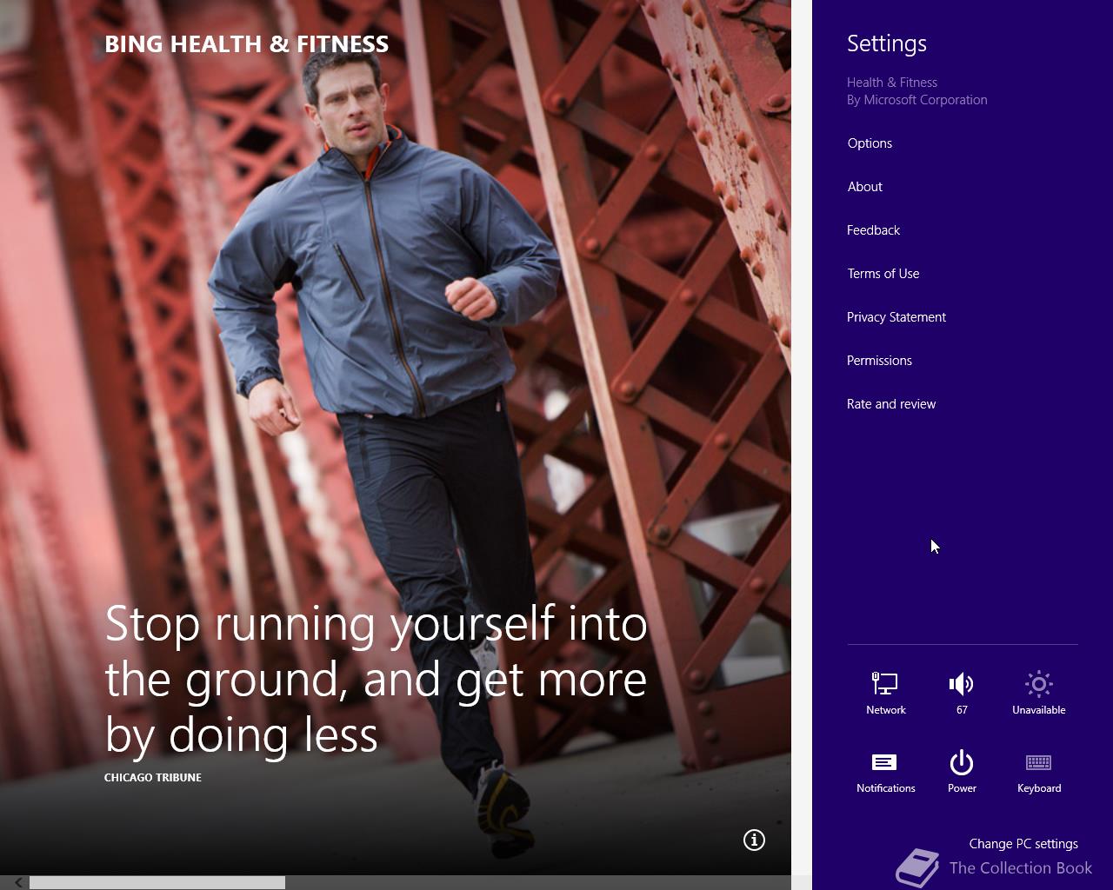Open the article headline 'Stop running yourself'
The height and width of the screenshot is (890, 1113).
point(376,679)
